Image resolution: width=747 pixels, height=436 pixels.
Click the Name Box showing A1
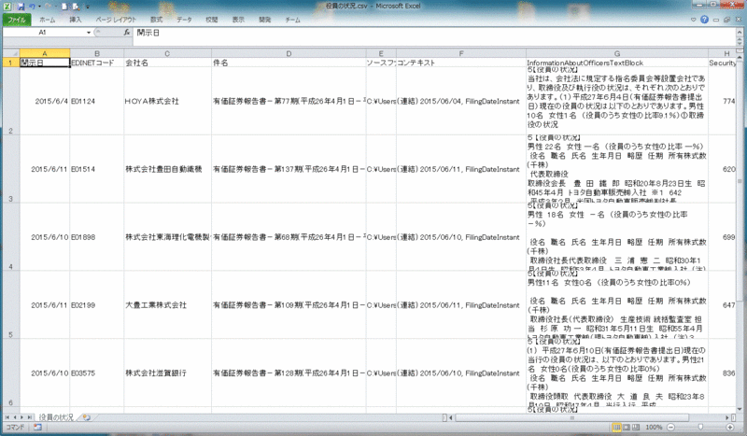click(44, 33)
